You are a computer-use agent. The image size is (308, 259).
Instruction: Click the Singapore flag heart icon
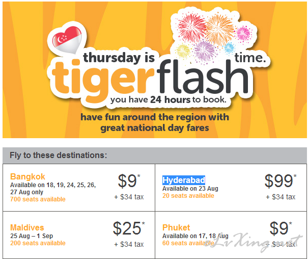[x=67, y=40]
